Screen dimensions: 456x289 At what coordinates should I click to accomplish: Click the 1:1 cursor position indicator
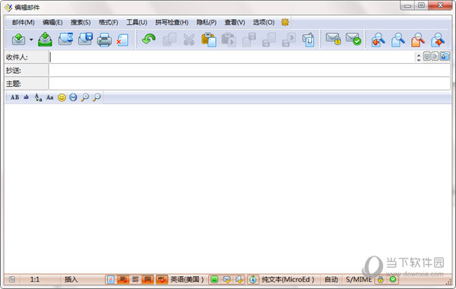point(35,280)
